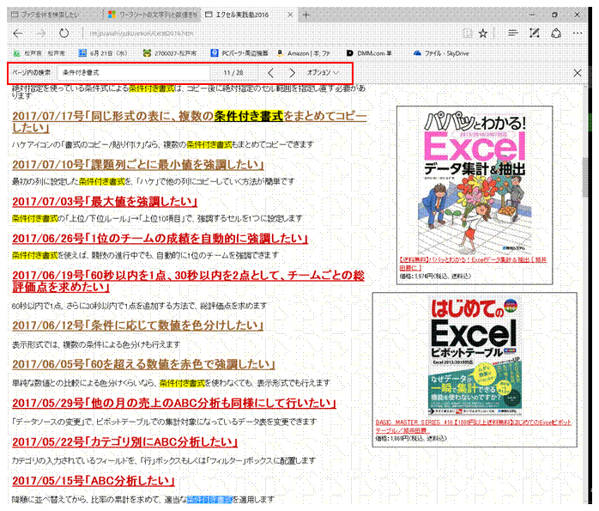Open 2017/05/15号 ABC分析したい link
The image size is (599, 511).
[x=94, y=481]
